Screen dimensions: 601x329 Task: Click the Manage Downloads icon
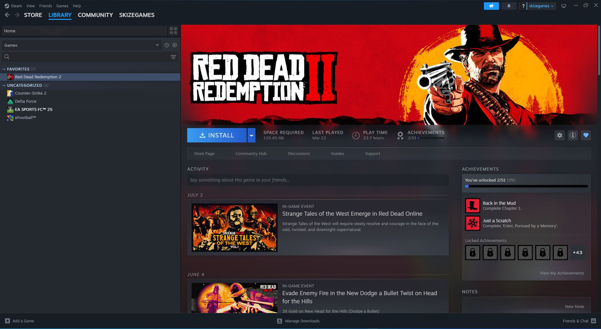click(279, 321)
